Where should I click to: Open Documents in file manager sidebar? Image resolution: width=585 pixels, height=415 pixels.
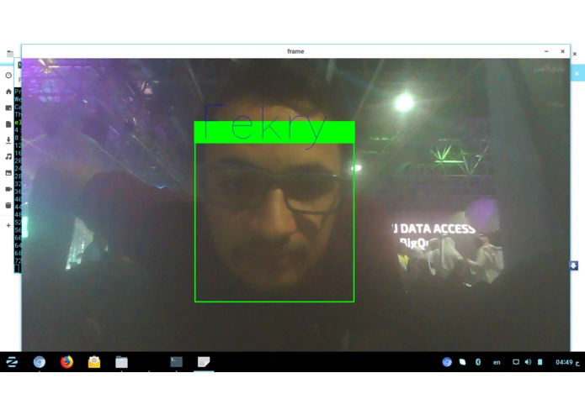pyautogui.click(x=8, y=124)
